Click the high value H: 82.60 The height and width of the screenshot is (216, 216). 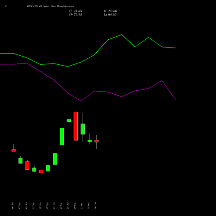(x=110, y=11)
